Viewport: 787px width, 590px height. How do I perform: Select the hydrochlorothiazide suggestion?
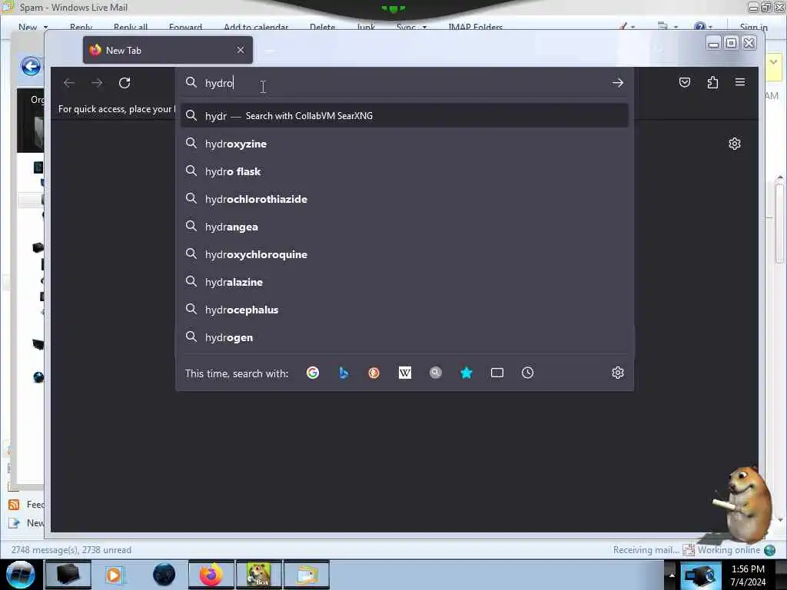[x=404, y=199]
